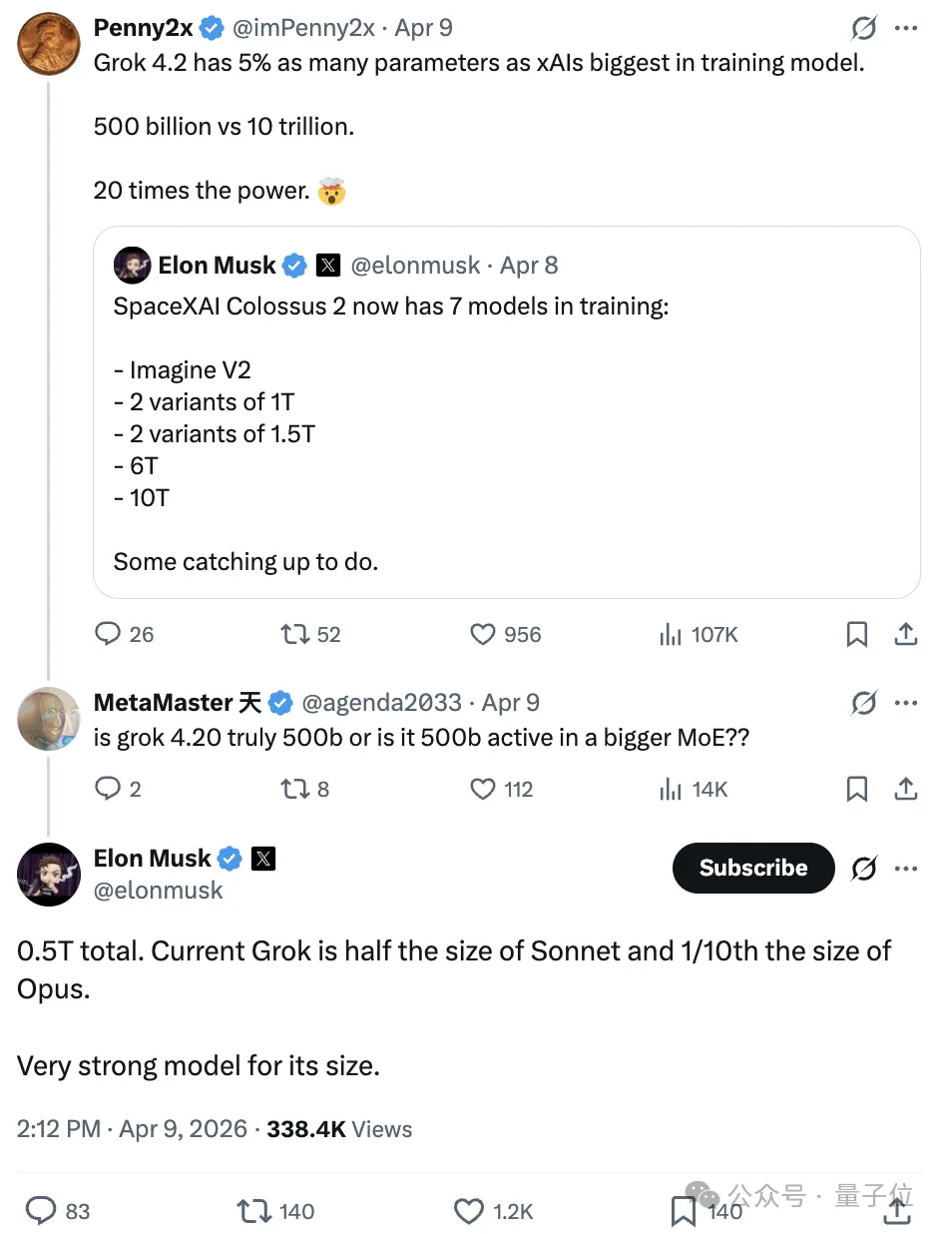This screenshot has height=1234, width=944.
Task: Open the @agenda2033 profile link
Action: pyautogui.click(x=381, y=703)
